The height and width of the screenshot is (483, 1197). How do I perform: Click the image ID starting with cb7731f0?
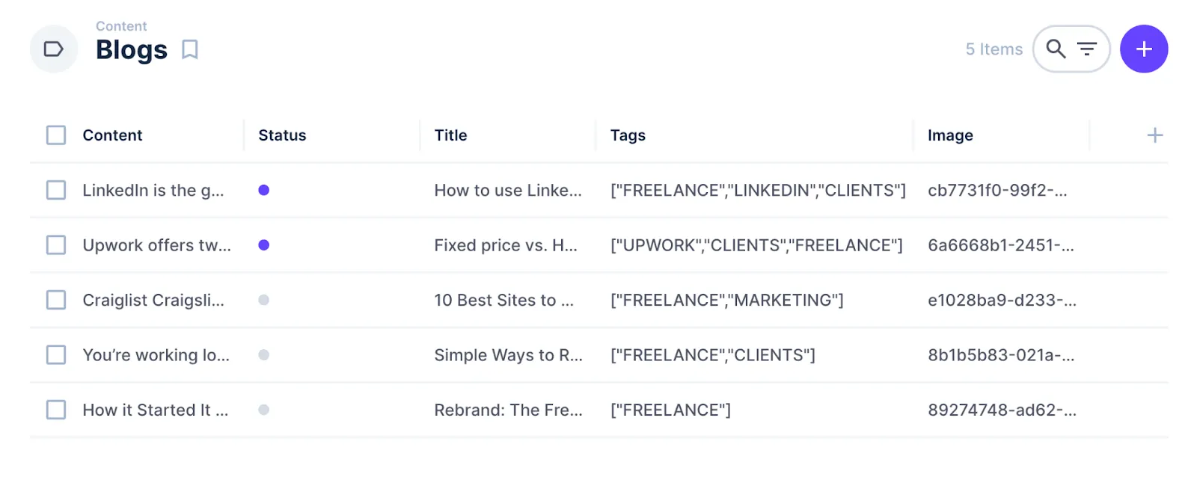999,190
